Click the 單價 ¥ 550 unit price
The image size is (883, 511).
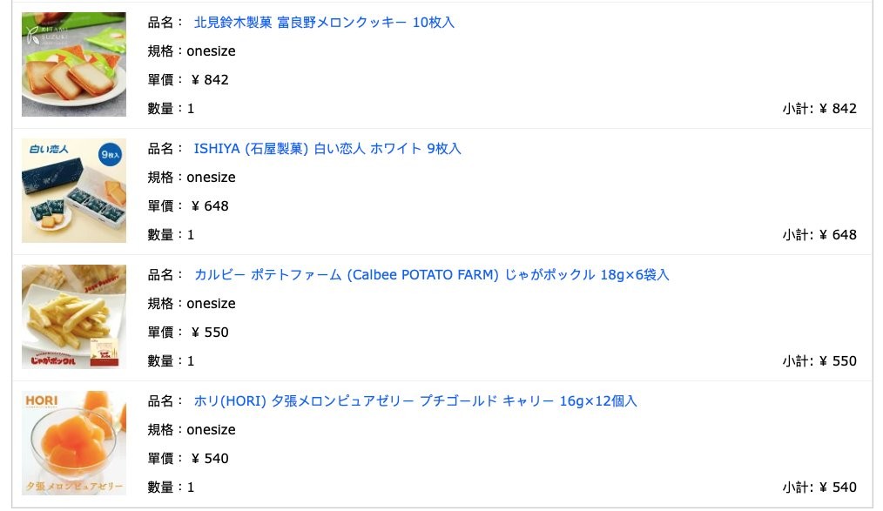pyautogui.click(x=188, y=332)
